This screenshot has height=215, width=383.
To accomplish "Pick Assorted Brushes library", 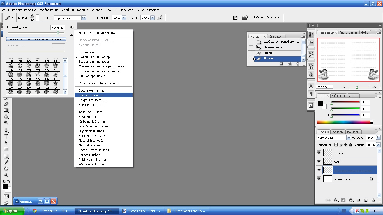I will (x=104, y=112).
